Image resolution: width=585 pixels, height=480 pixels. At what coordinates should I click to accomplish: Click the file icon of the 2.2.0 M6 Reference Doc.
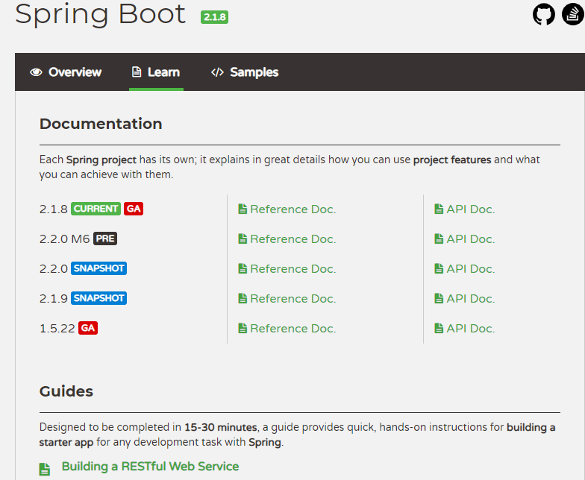point(243,239)
